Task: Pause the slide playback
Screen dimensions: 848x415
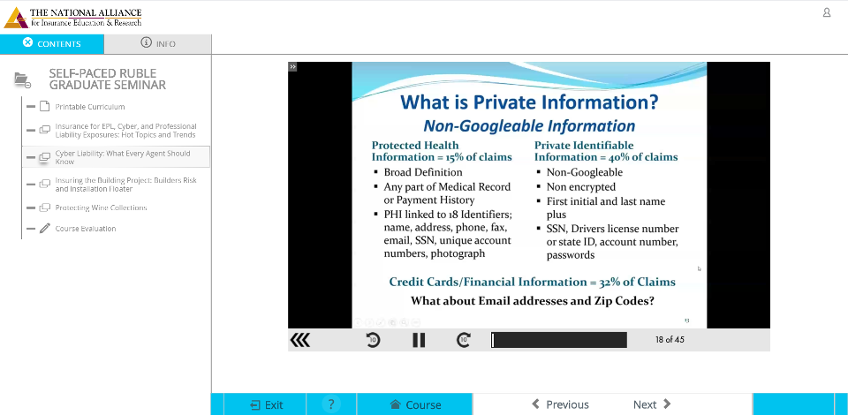Action: coord(419,340)
